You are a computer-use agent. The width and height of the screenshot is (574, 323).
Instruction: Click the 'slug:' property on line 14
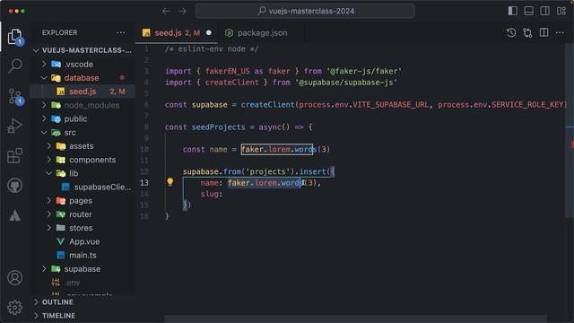point(212,194)
